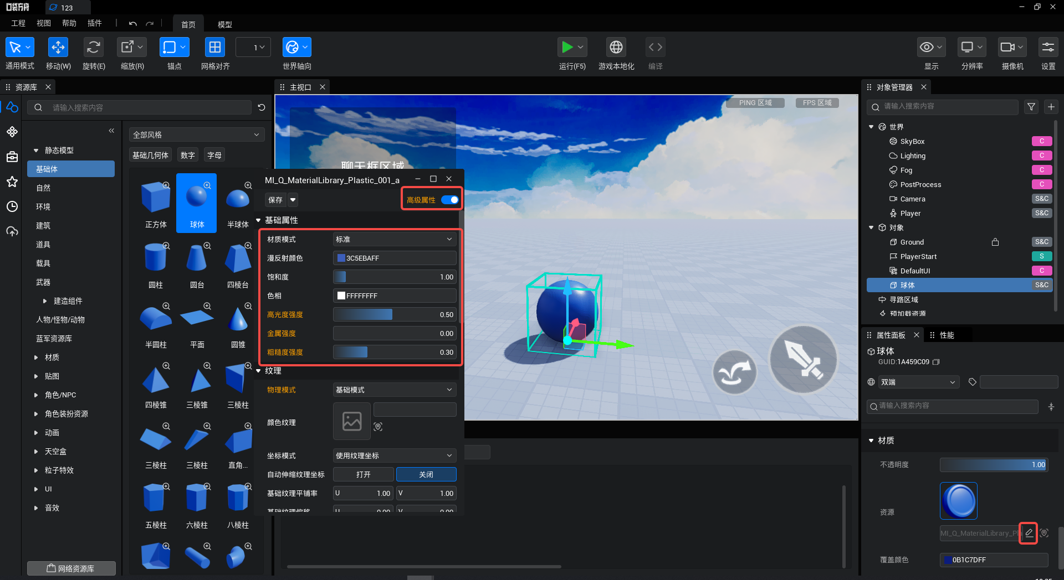Click the redo arrow in menu bar
The image size is (1064, 580).
[150, 24]
